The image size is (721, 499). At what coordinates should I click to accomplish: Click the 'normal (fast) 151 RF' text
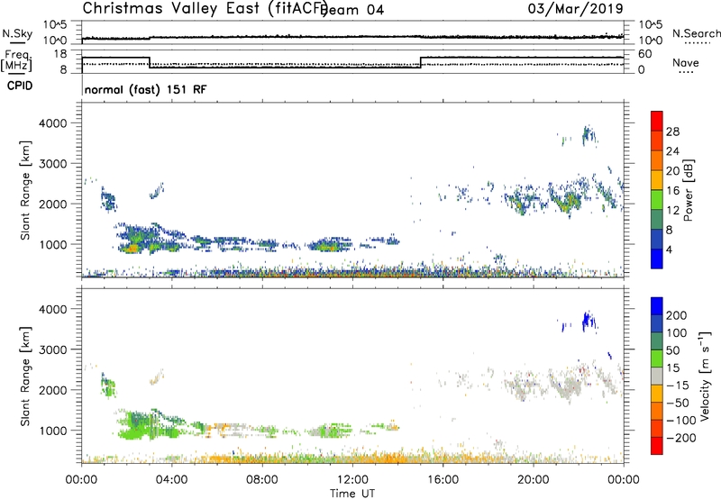pyautogui.click(x=145, y=89)
